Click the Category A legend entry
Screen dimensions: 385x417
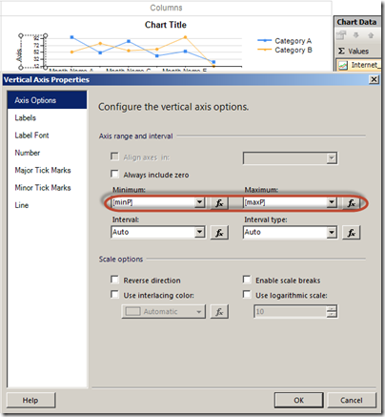point(285,41)
